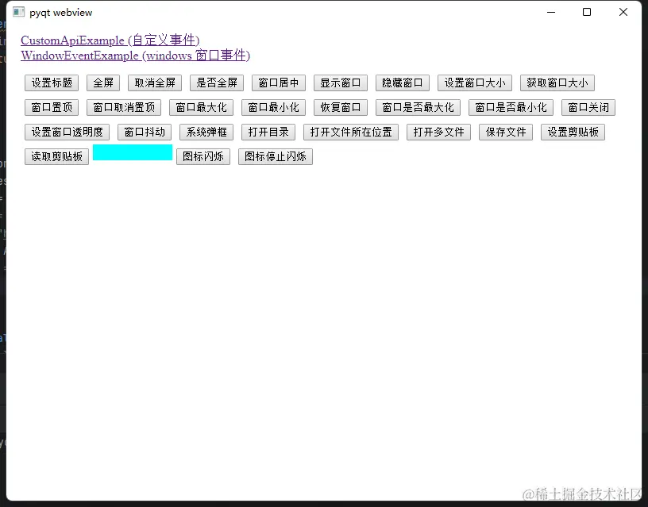The image size is (648, 507).
Task: Exit fullscreen using 取消全屏
Action: coord(156,83)
